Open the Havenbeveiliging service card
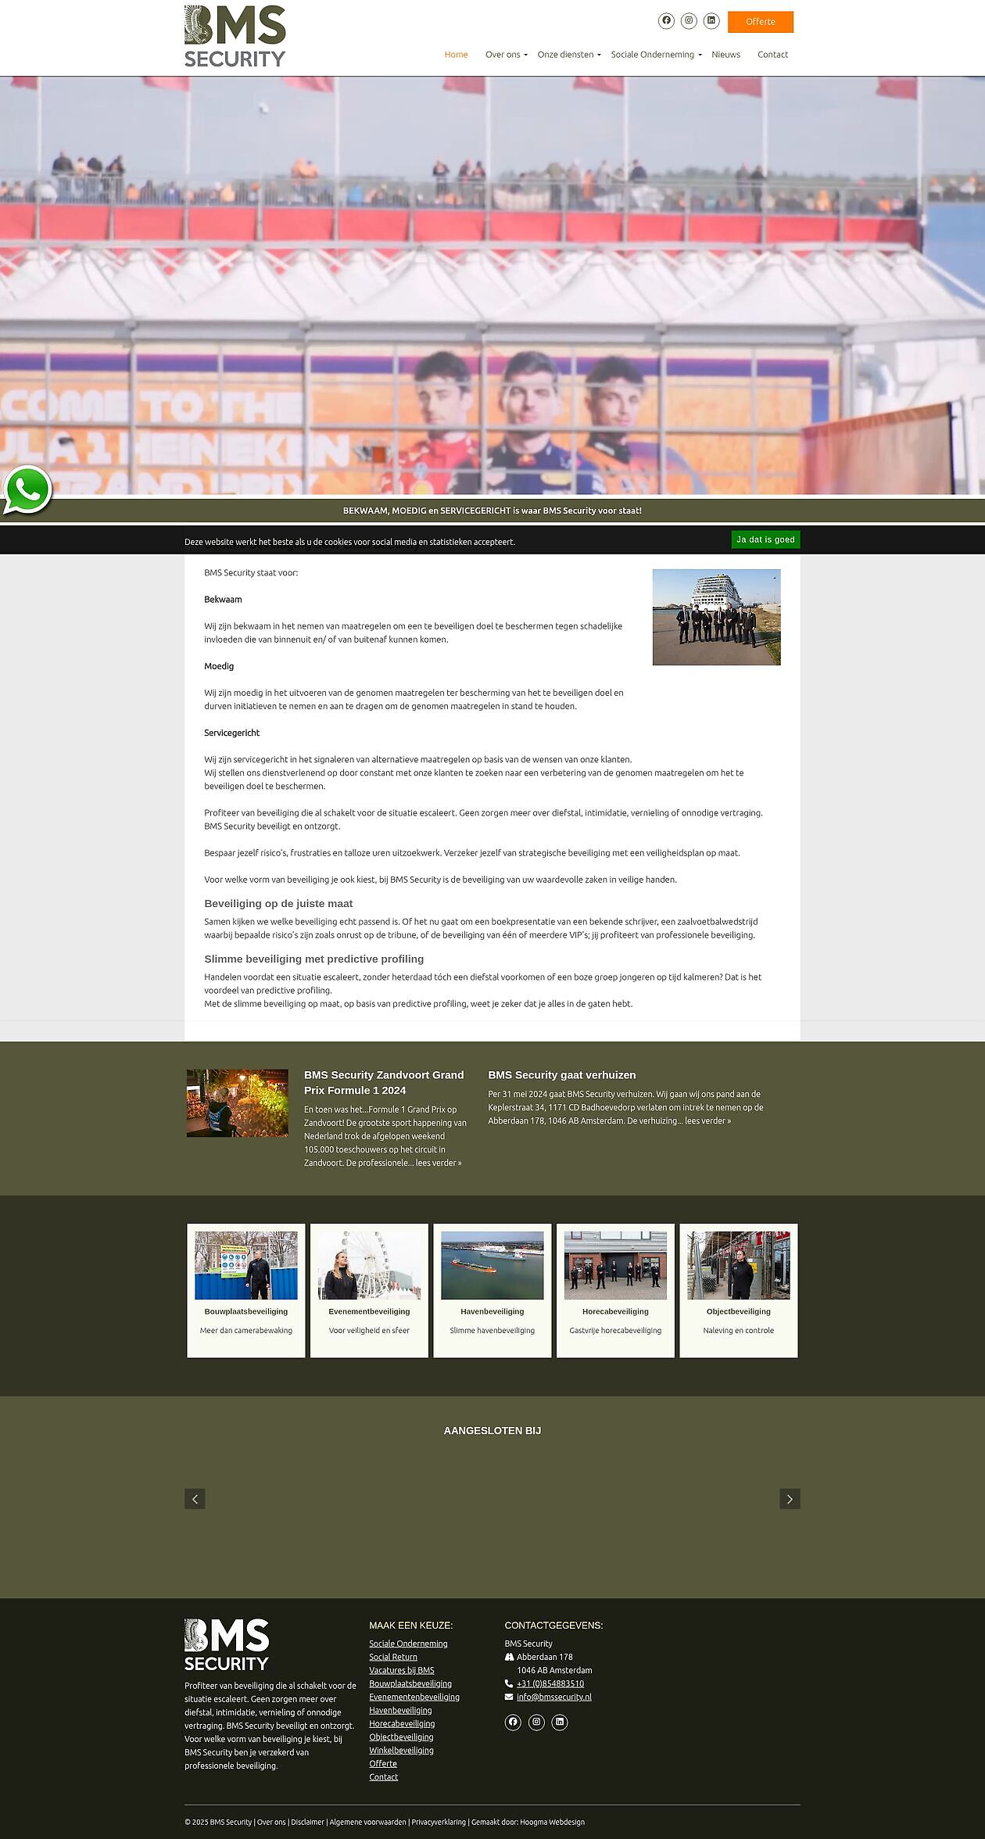985x1839 pixels. point(492,1290)
